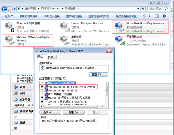Enable the VMware Bridge Protocol checkbox
174x135 pixels.
[42, 91]
